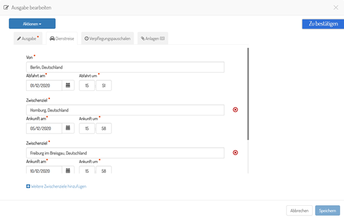Edit the Homburg, Deutschland Zwischenziel field
This screenshot has height=220, width=344.
pos(125,110)
